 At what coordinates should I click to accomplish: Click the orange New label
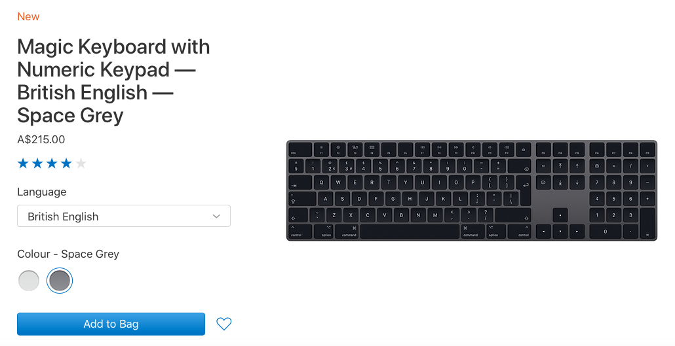coord(28,16)
